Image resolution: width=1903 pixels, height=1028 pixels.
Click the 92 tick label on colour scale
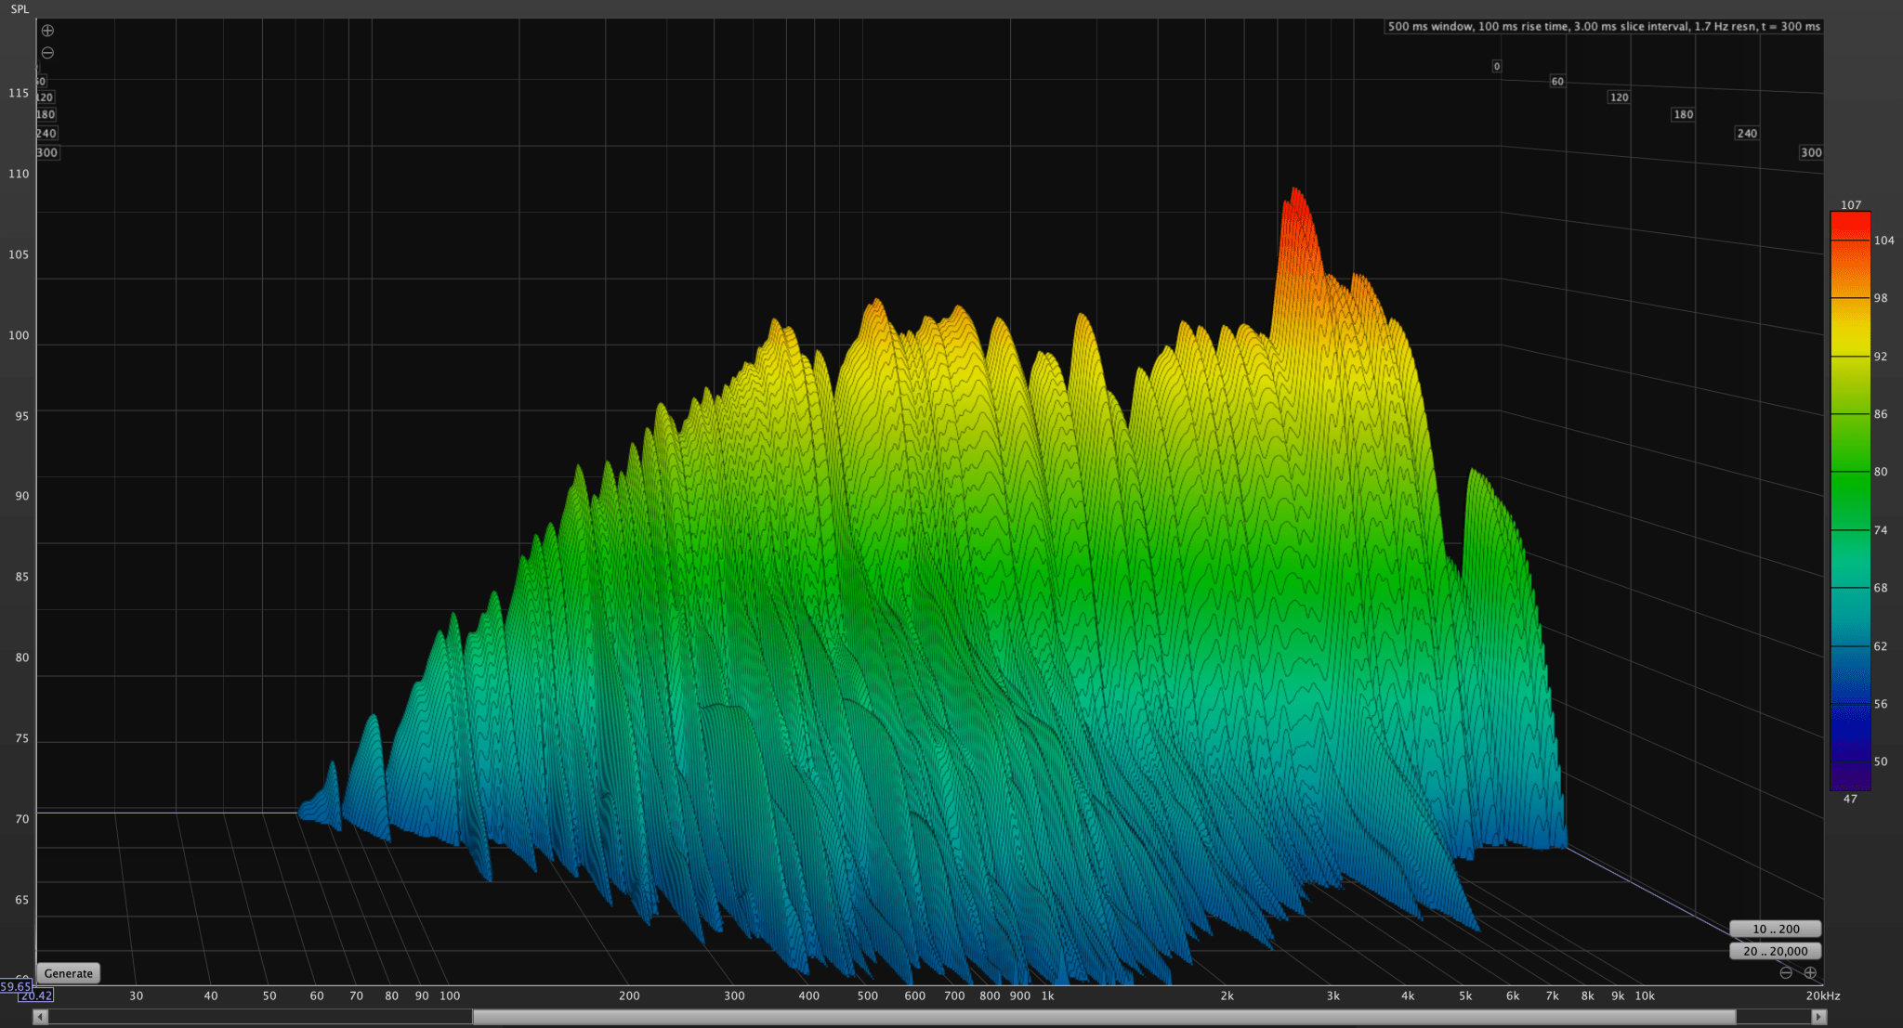coord(1881,357)
